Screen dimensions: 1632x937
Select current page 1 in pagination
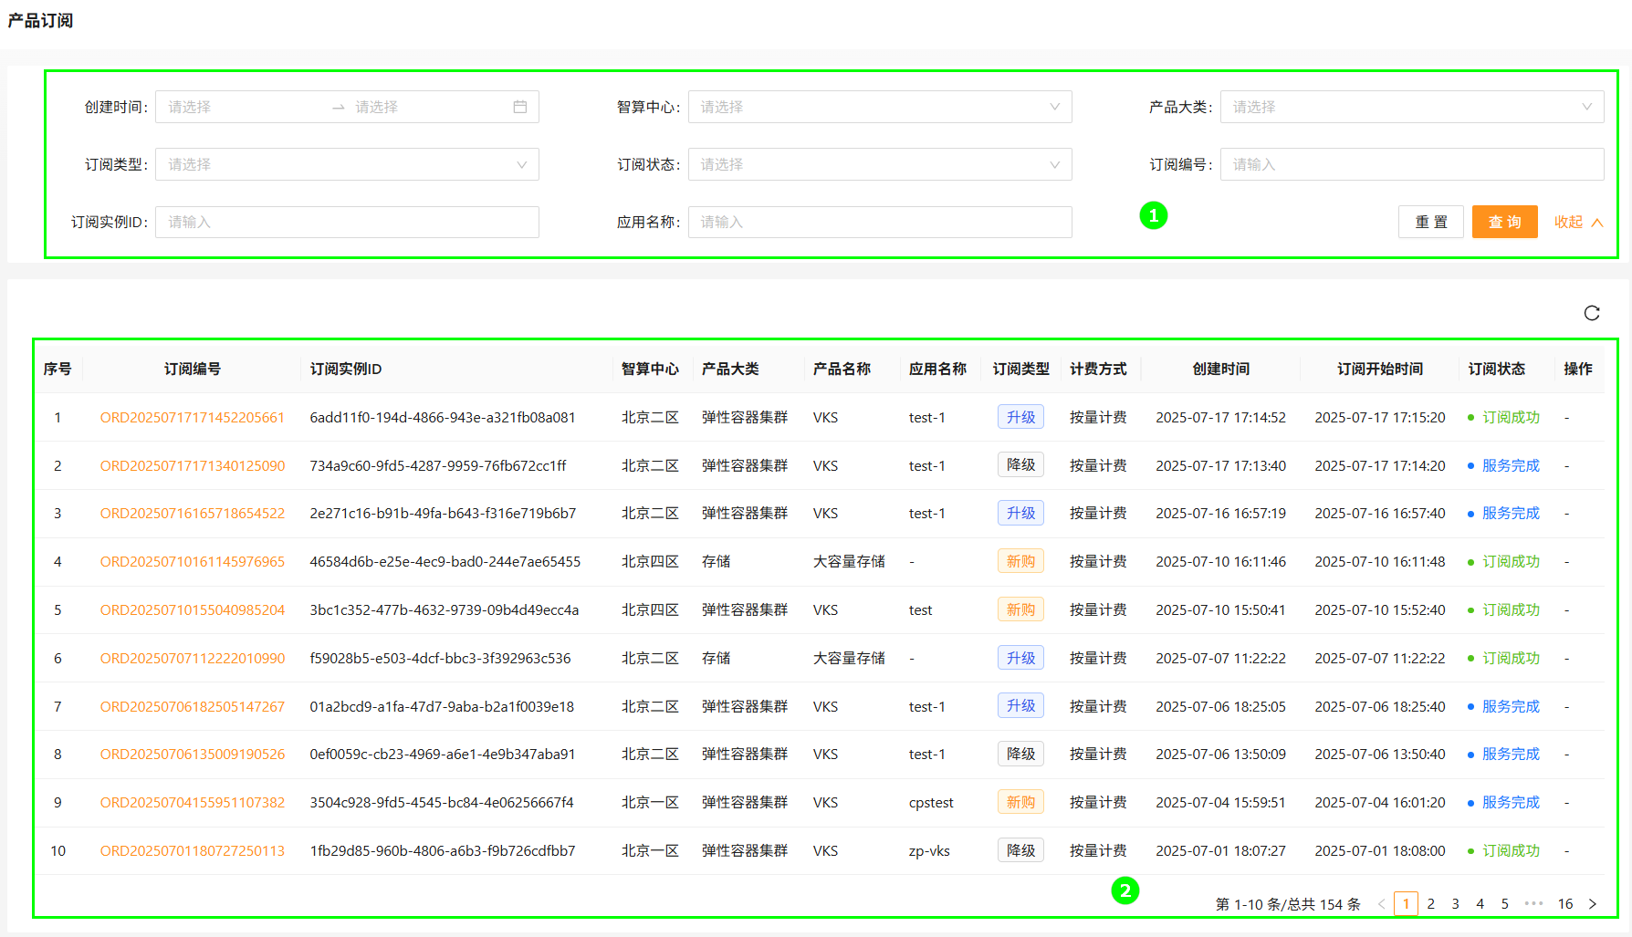point(1406,903)
